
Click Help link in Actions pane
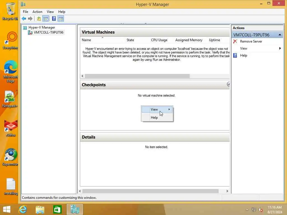(244, 55)
